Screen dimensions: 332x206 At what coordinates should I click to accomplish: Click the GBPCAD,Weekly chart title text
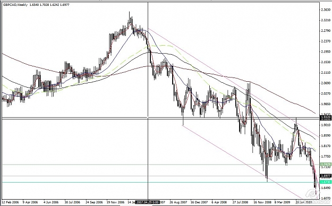(15, 5)
